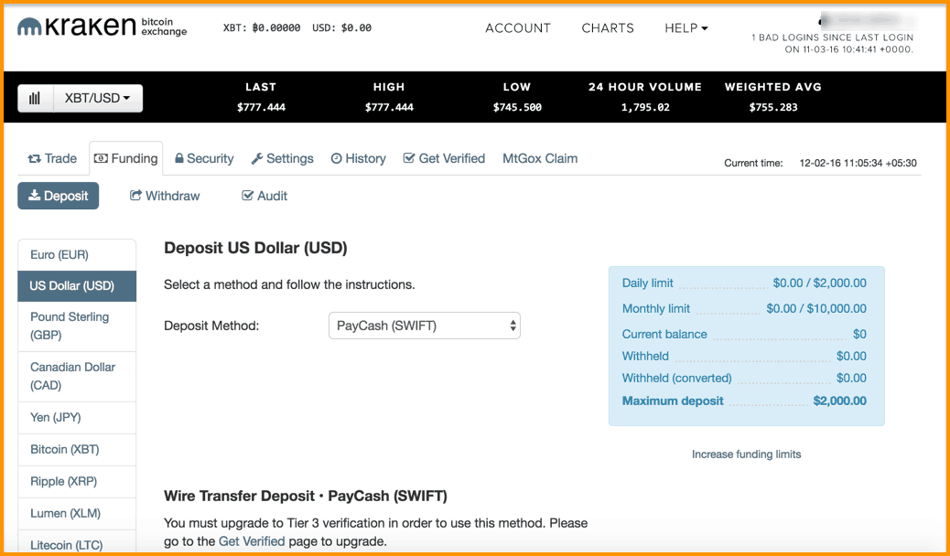Follow the Increase funding limits link
Viewport: 950px width, 556px height.
click(x=747, y=454)
